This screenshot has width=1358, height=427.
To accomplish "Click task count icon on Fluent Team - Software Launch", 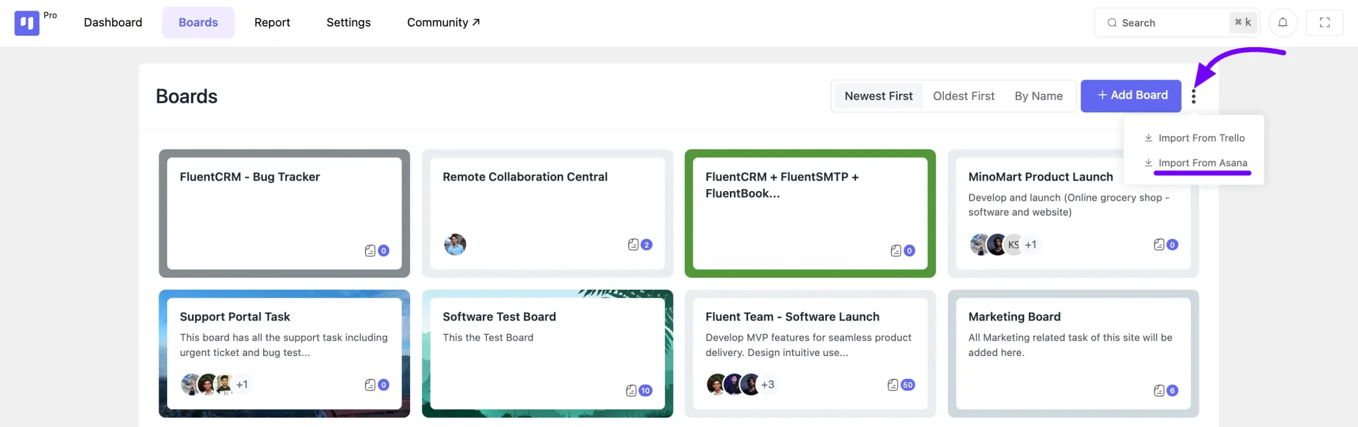I will (893, 385).
